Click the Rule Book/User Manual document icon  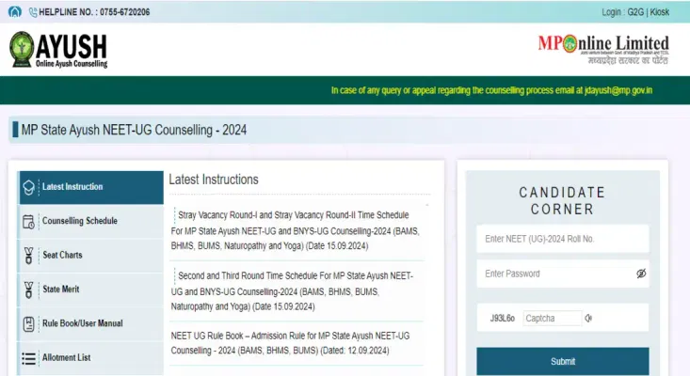(28, 324)
